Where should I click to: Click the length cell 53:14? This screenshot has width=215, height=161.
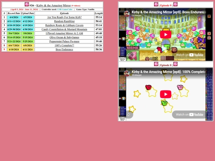coord(99,25)
